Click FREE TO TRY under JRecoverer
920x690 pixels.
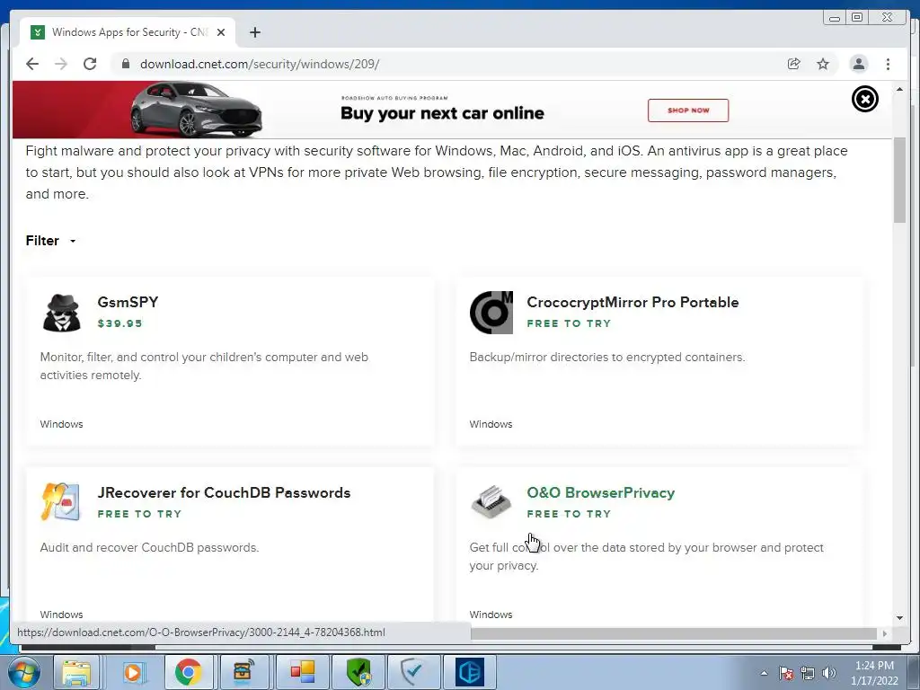pyautogui.click(x=139, y=514)
